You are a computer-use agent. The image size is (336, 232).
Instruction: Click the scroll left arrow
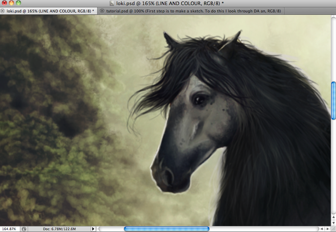click(x=322, y=229)
